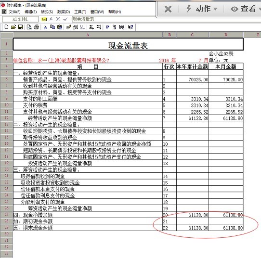The width and height of the screenshot is (261, 258).
Task: Click the grayed U sort icon
Action: [x=82, y=27]
